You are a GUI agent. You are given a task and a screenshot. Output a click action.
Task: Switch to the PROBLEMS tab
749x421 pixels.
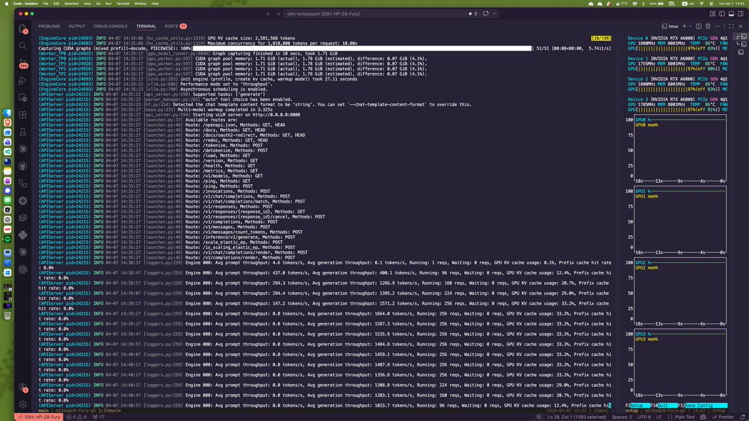(49, 26)
